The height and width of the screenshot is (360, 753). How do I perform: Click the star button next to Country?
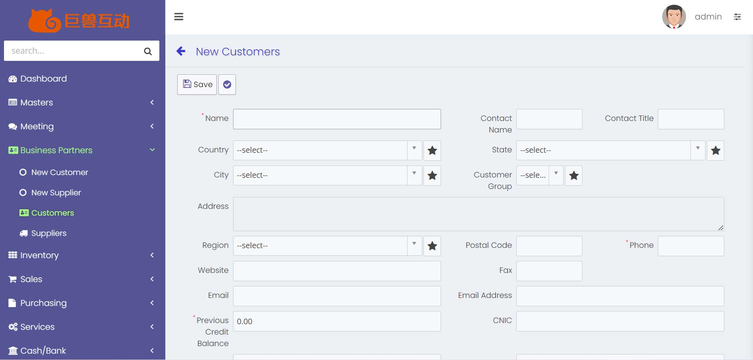[432, 150]
